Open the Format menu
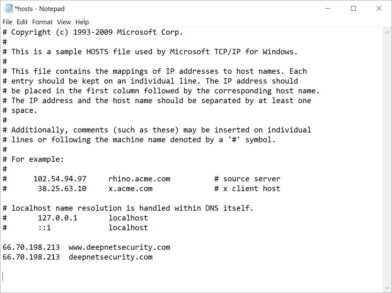The width and height of the screenshot is (392, 293). click(x=42, y=22)
